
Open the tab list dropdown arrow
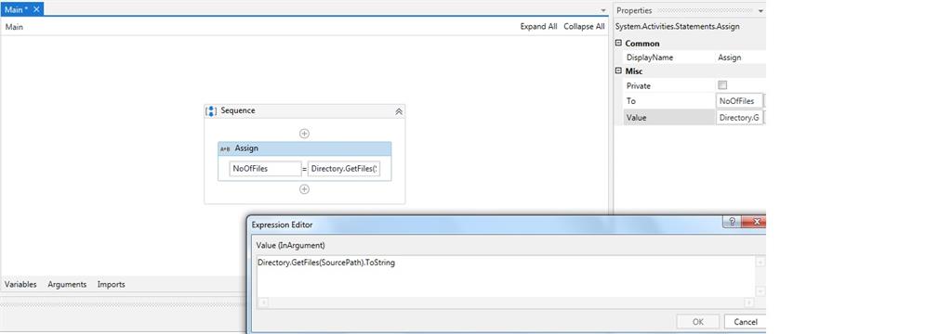(602, 11)
